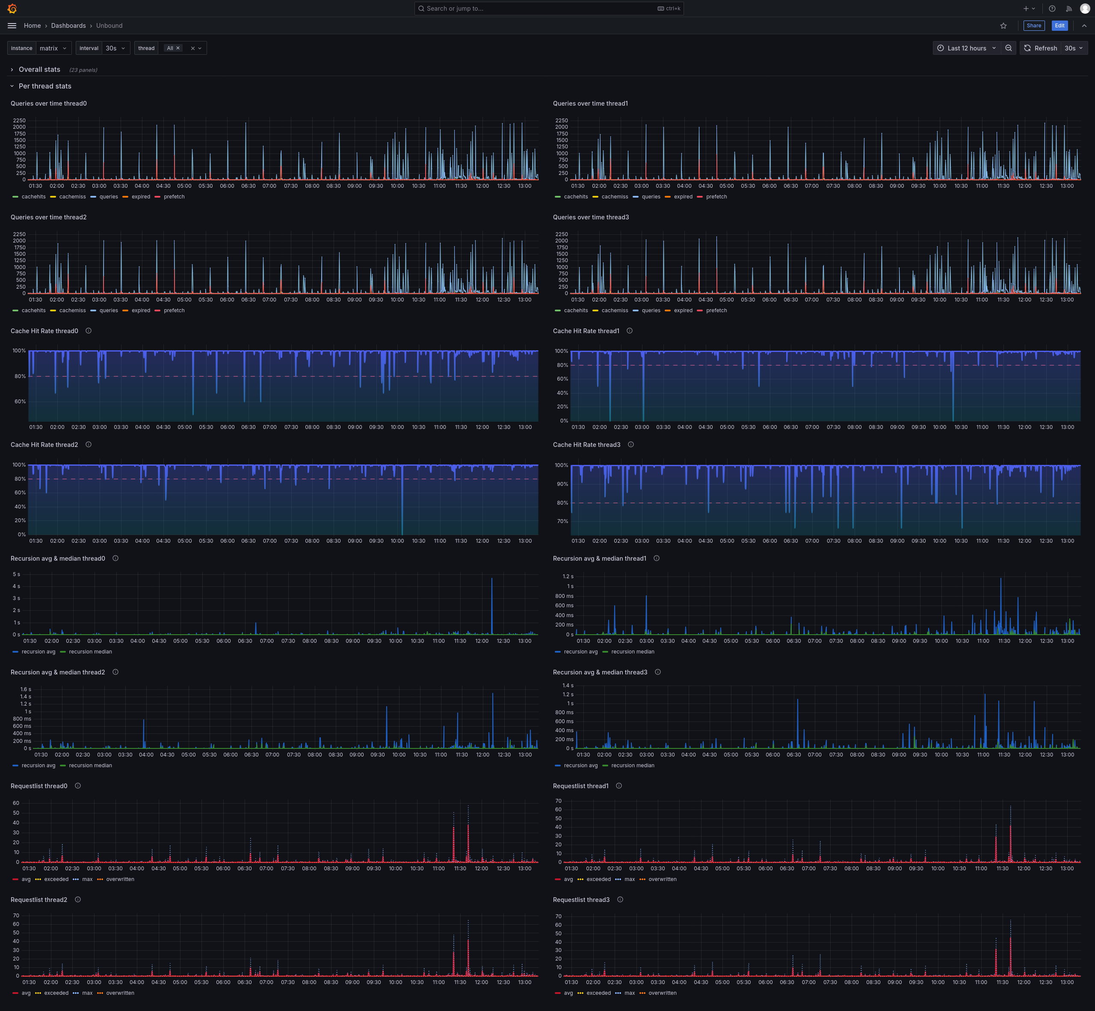Expand the Overall stats row
The image size is (1095, 1011).
click(39, 69)
